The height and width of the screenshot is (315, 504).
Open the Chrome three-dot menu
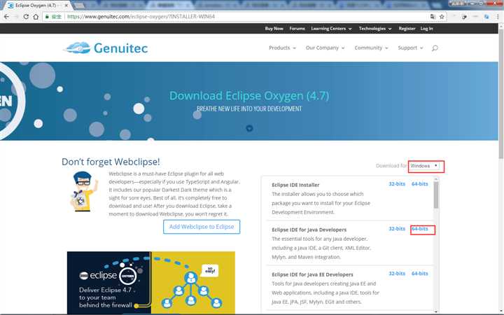[x=498, y=17]
